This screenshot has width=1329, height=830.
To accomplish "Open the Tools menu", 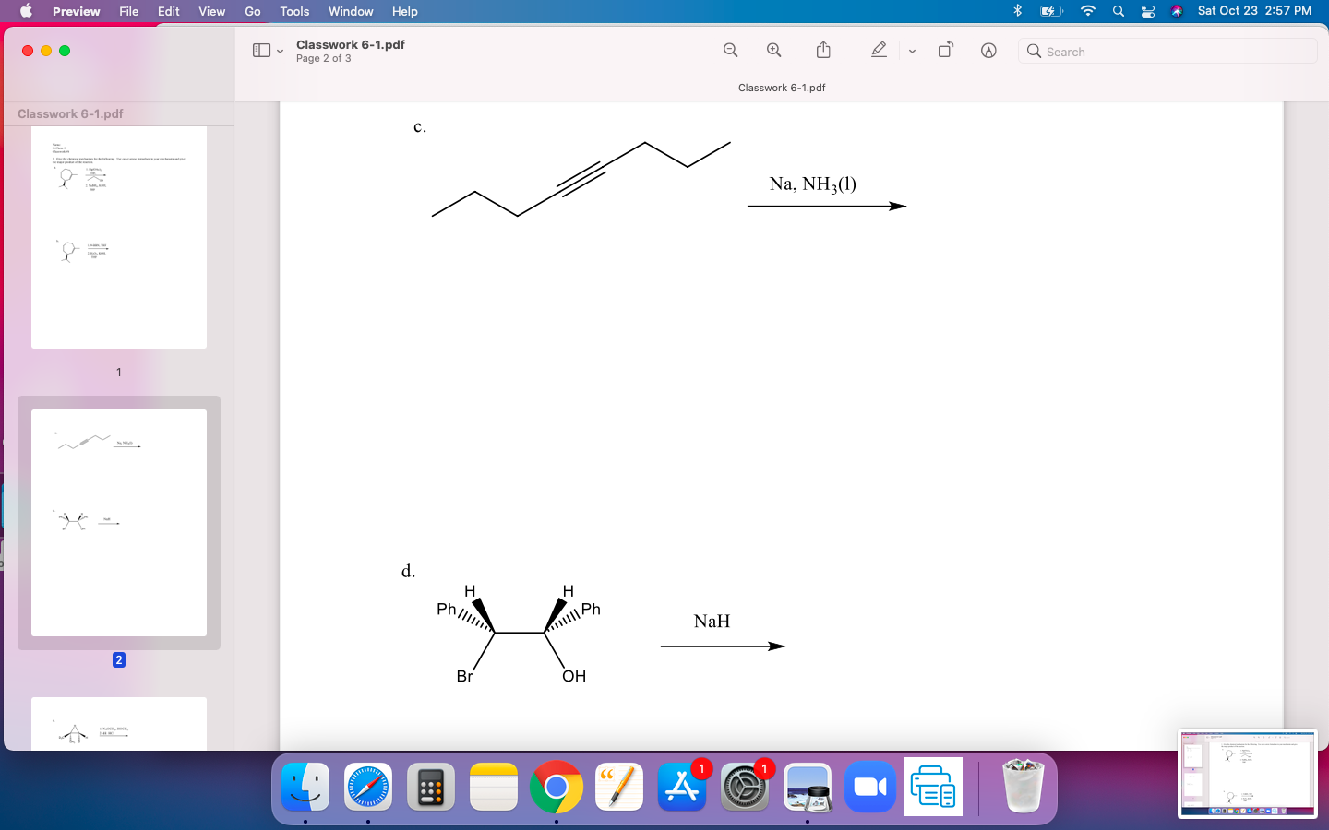I will pos(293,11).
